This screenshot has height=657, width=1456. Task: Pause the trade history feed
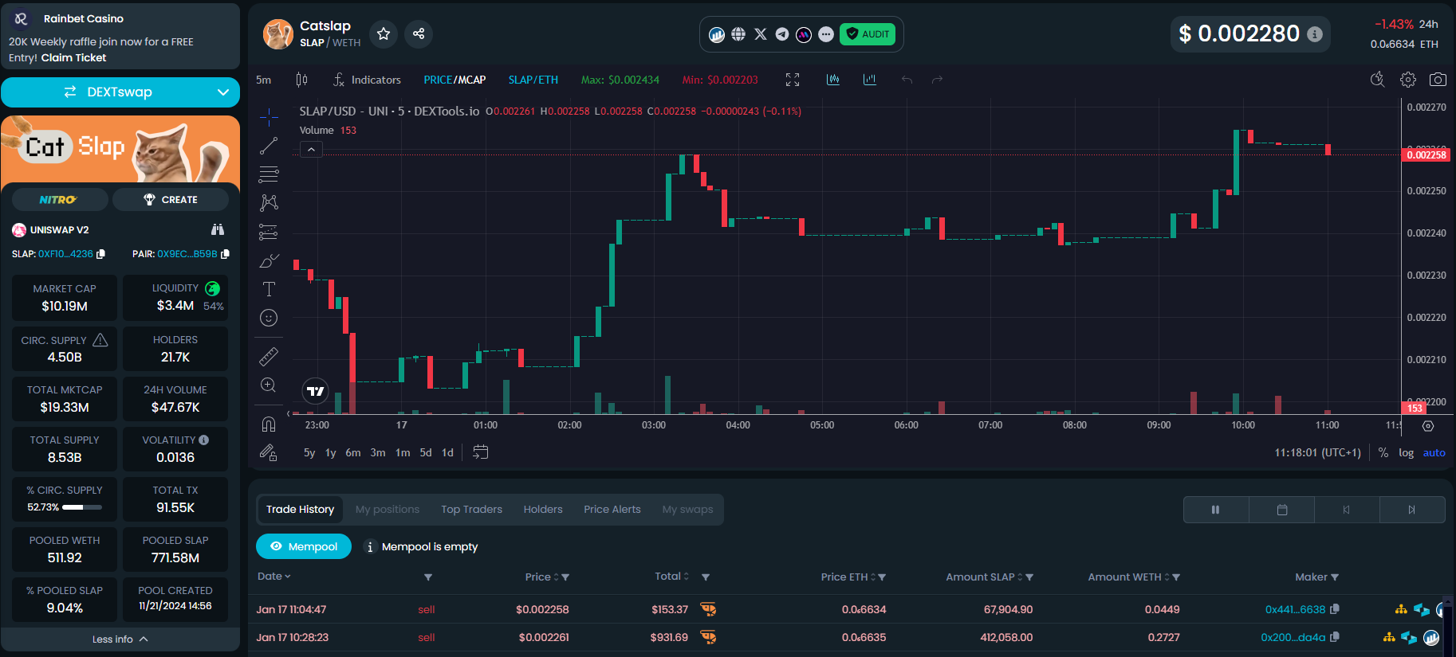(1216, 510)
